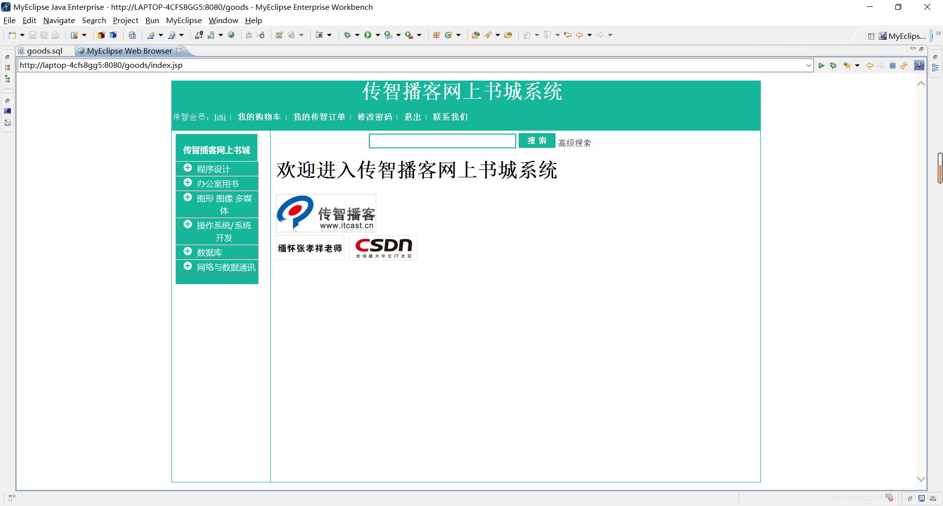Click the page scrollbar down arrow
This screenshot has height=506, width=943.
pos(921,478)
